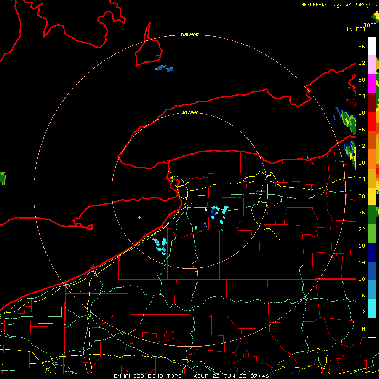The height and width of the screenshot is (379, 379).
Task: Click the bright orange legend band
Action: coord(372,159)
